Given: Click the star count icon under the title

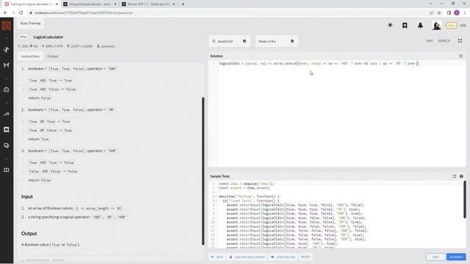Looking at the screenshot, I should [19, 46].
